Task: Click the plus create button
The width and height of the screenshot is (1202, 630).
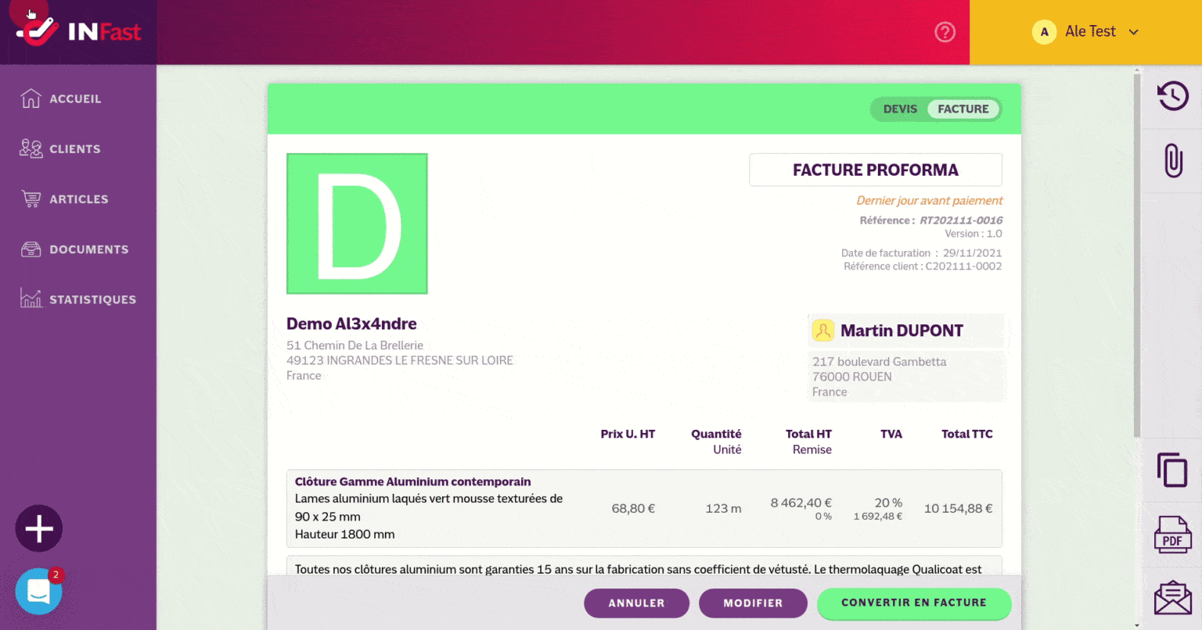Action: pyautogui.click(x=39, y=529)
